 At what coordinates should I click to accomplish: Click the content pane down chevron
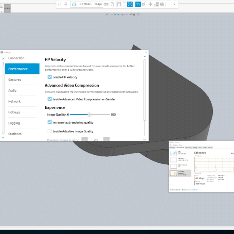point(144,140)
